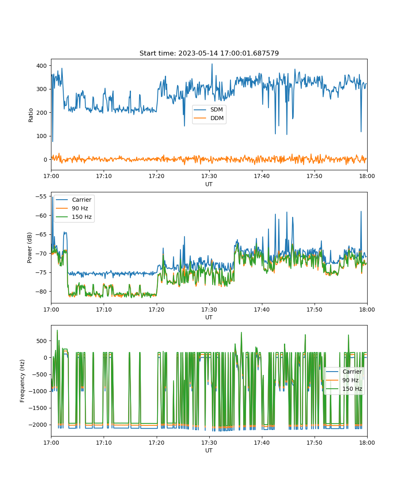Click the Ratio y-axis label

tap(31, 115)
